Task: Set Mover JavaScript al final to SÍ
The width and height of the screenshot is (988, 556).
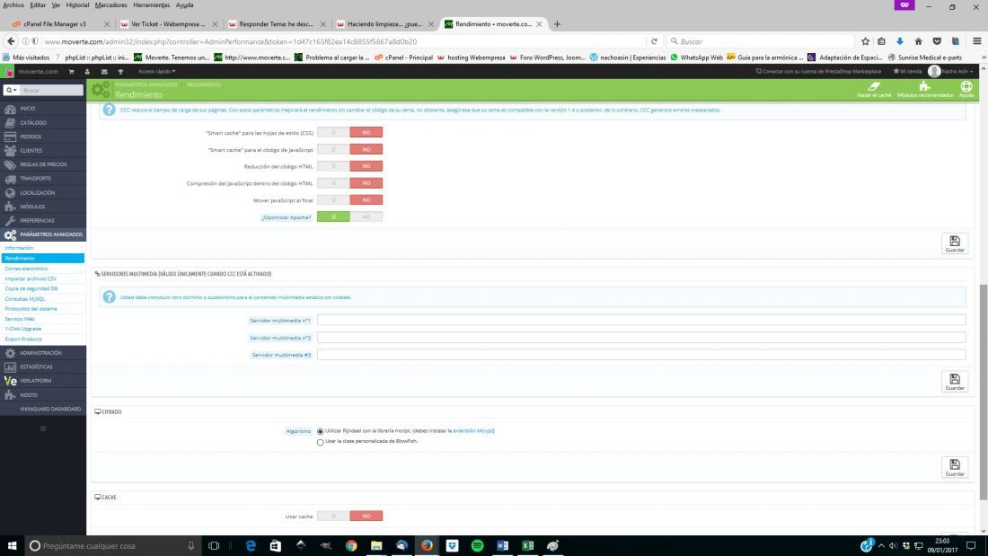Action: click(333, 199)
